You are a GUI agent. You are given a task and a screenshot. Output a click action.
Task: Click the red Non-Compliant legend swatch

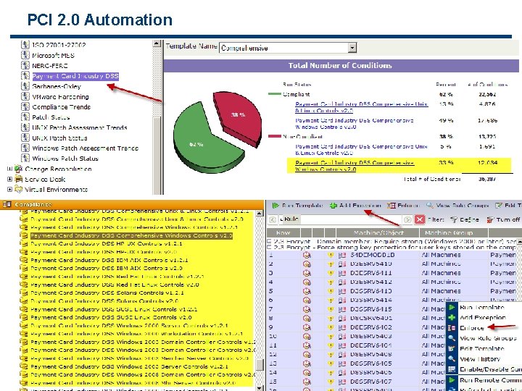pos(274,136)
